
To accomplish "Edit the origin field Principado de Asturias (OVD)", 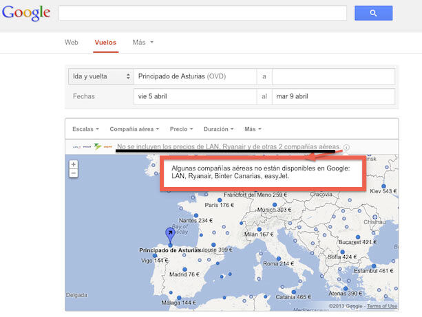I will coord(195,76).
